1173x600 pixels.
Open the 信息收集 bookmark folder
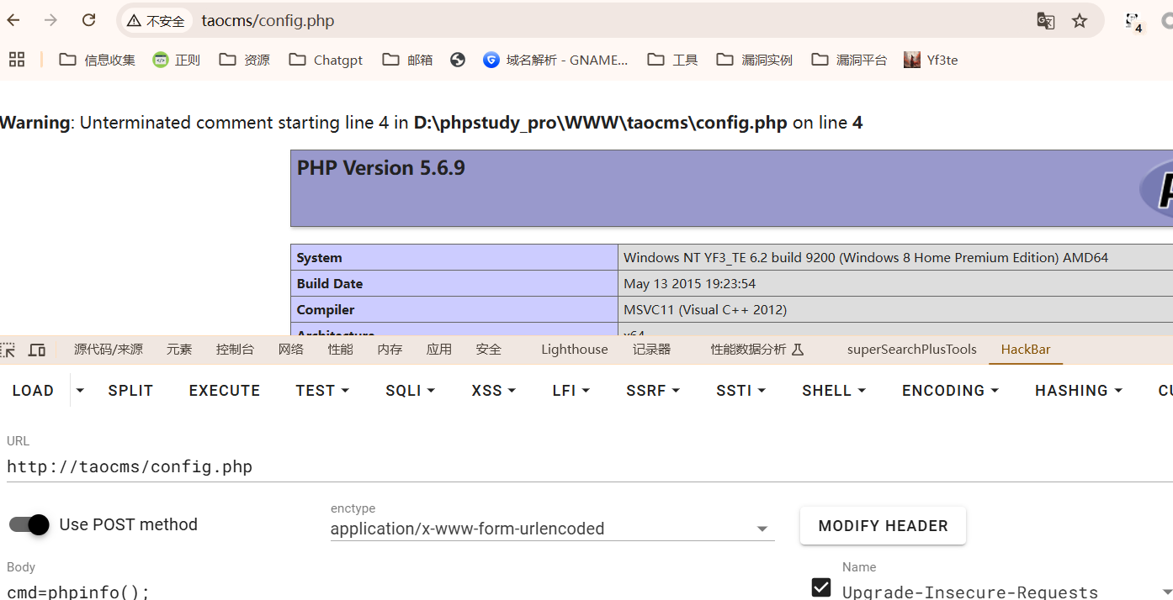coord(98,60)
